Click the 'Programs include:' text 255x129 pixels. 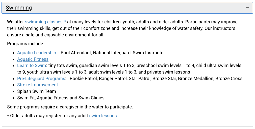tap(26, 44)
